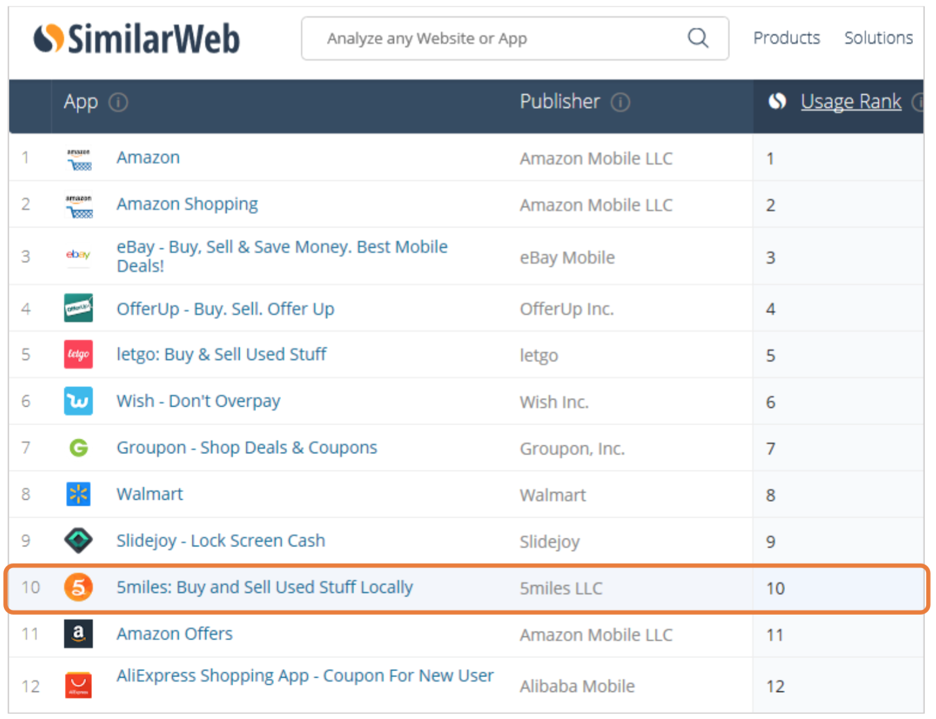This screenshot has height=719, width=936.
Task: Click the Slidejoy app icon
Action: (x=78, y=541)
